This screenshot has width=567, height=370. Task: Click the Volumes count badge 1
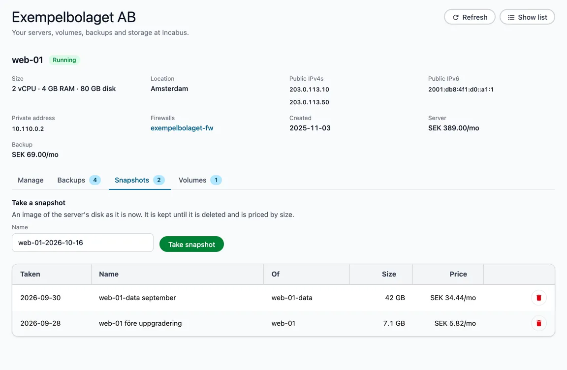(216, 180)
